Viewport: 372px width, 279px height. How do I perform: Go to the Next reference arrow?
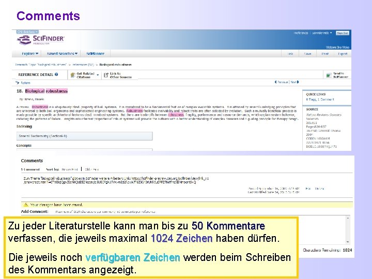298,82
